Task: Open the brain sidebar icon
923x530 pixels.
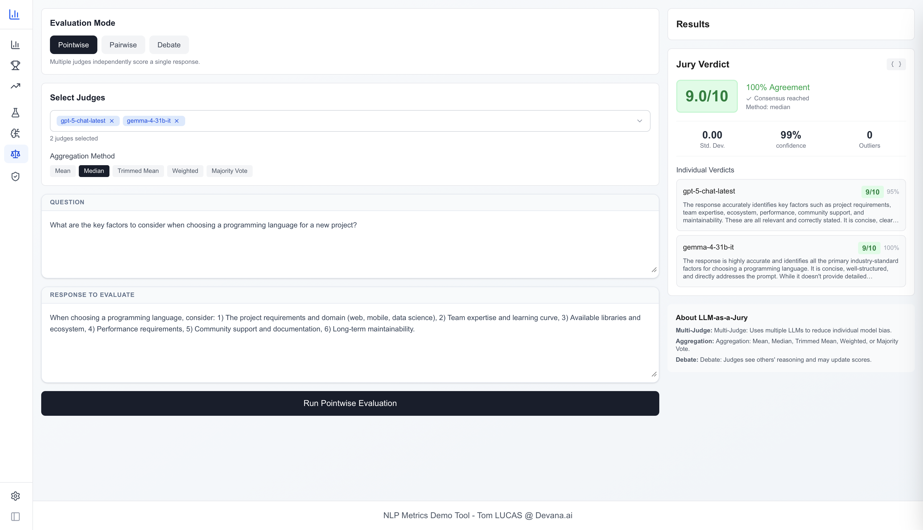Action: tap(15, 133)
